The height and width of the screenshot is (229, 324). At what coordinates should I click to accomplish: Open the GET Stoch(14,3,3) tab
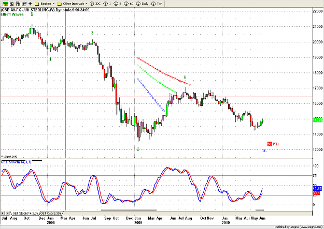point(25,213)
